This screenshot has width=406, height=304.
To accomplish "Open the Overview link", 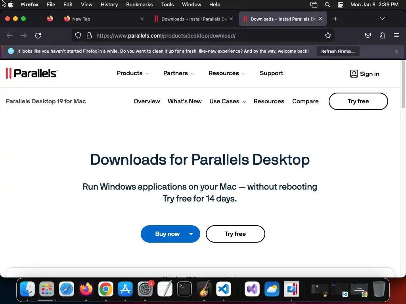I will click(x=147, y=101).
